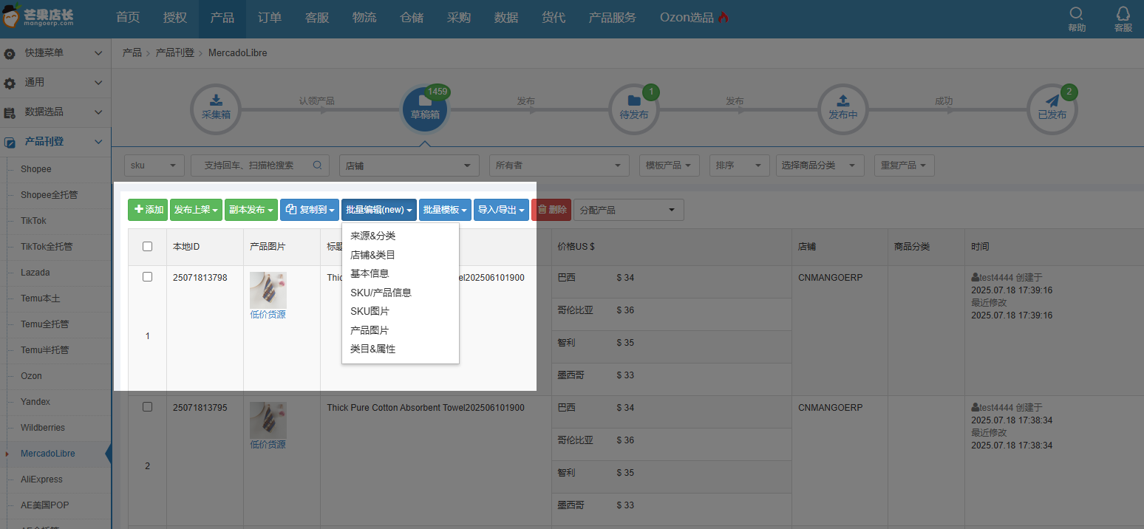Click 产品刊登 breadcrumb link
The width and height of the screenshot is (1144, 529).
(174, 53)
